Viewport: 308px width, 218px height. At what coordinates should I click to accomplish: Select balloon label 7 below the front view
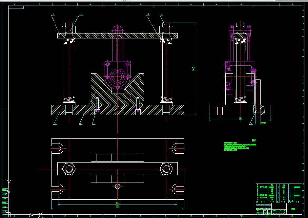[x=94, y=124]
